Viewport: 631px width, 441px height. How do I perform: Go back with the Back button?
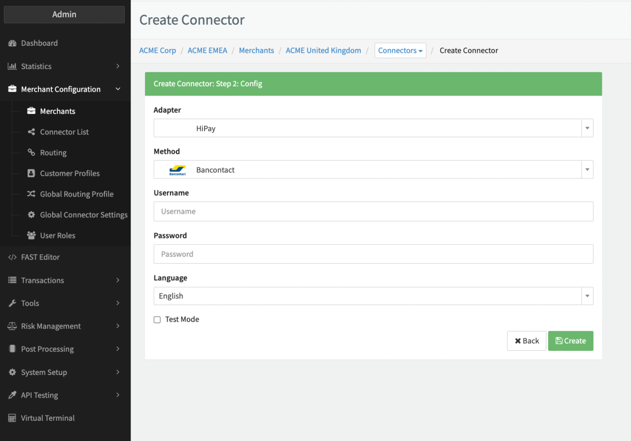[x=526, y=341]
